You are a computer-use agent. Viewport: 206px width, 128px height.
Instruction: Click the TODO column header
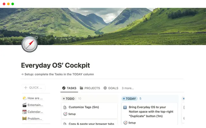[70, 99]
